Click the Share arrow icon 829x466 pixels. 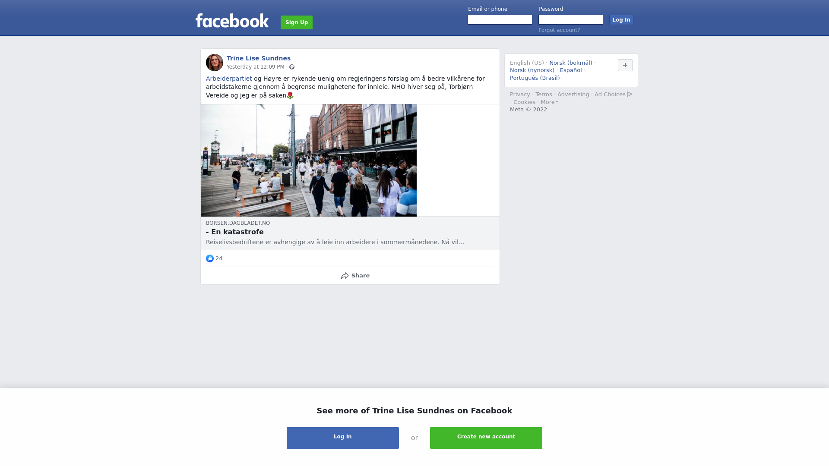click(345, 276)
